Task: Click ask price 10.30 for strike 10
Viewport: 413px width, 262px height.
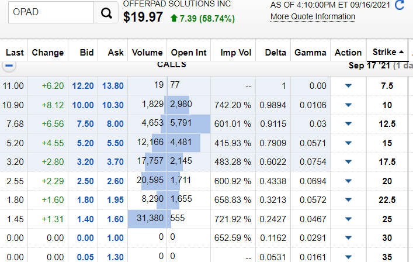Action: (x=113, y=105)
